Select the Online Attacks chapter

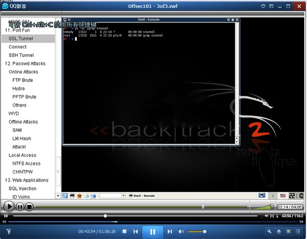[x=24, y=72]
